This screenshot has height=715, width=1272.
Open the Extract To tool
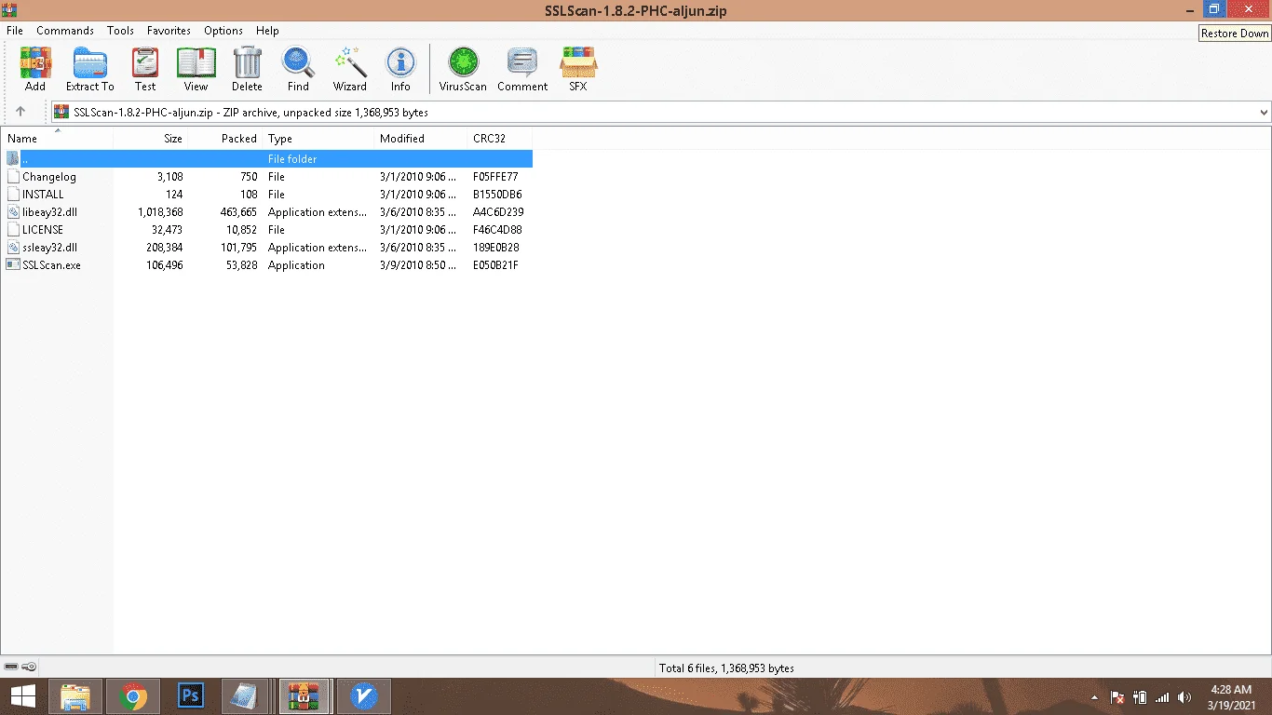pos(89,70)
